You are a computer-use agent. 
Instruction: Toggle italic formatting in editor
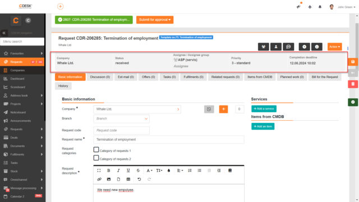tap(118, 171)
